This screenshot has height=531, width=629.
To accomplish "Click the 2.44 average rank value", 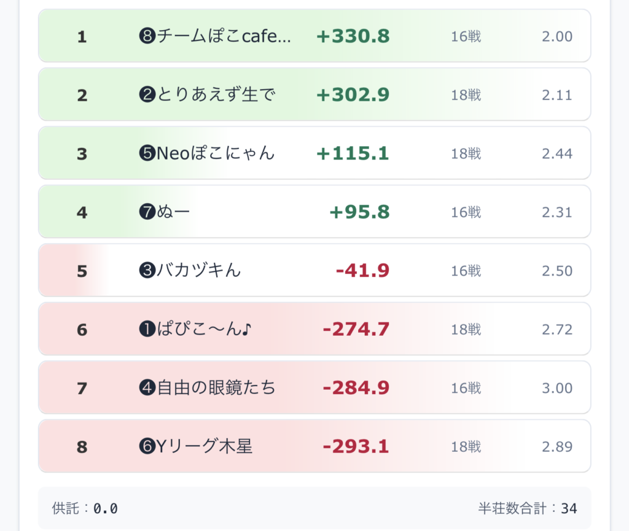I will click(x=557, y=153).
